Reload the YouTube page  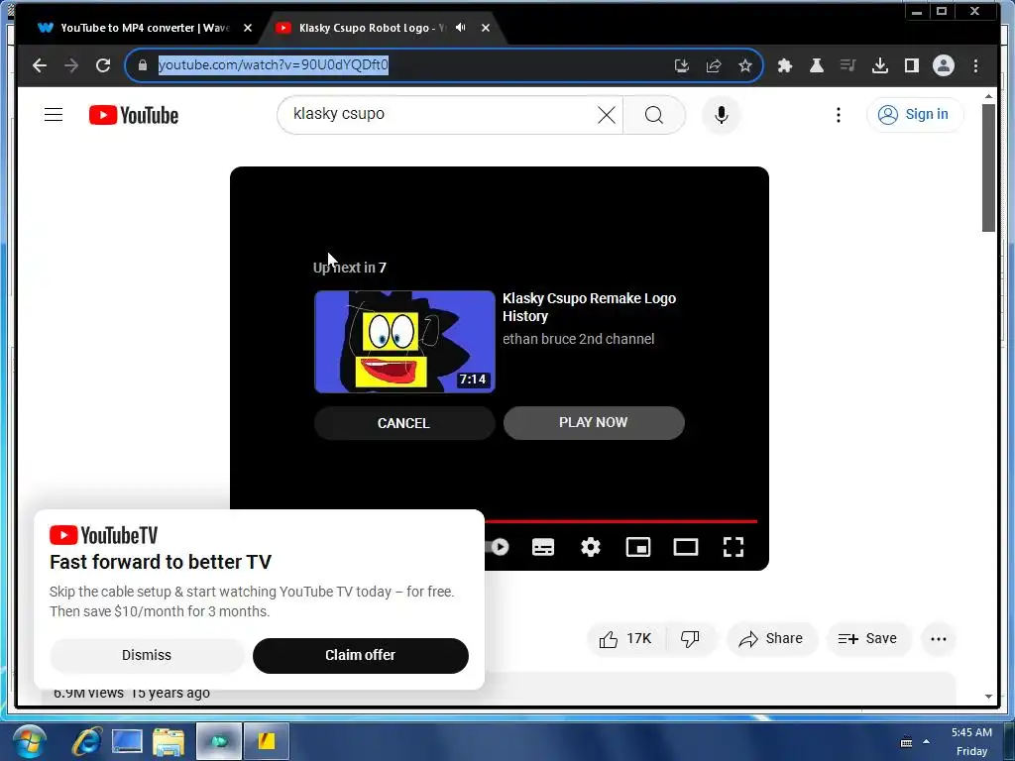click(x=103, y=65)
